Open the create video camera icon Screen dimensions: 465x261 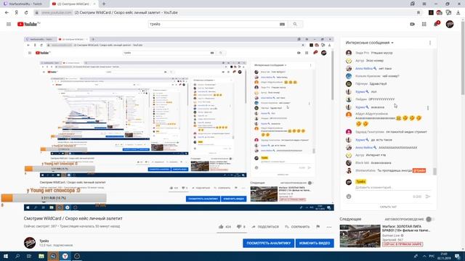tap(412, 24)
